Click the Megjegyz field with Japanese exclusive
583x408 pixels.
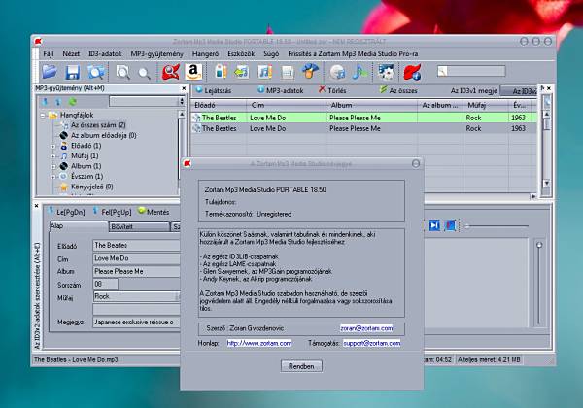point(136,323)
